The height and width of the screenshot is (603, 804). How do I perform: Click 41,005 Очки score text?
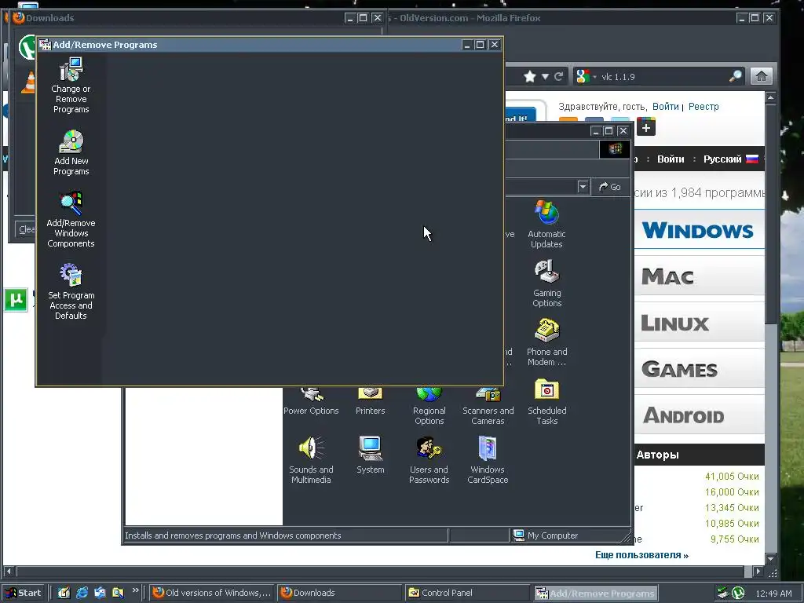coord(732,477)
